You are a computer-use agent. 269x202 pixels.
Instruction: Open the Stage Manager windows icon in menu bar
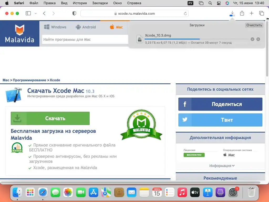click(201, 3)
